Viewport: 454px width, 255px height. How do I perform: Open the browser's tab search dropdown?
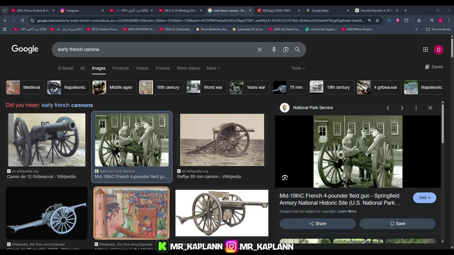click(x=5, y=11)
